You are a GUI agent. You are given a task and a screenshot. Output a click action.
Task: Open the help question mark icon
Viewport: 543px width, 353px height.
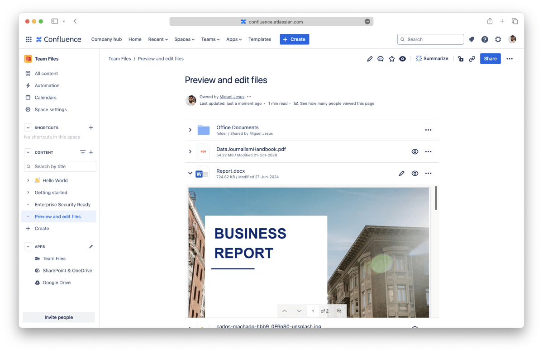pyautogui.click(x=485, y=39)
